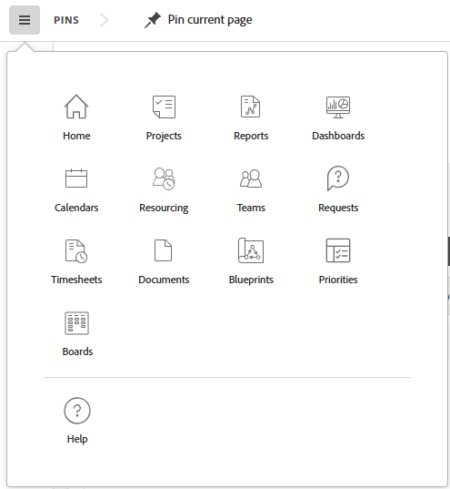
Task: Select the Dashboards text label
Action: point(338,136)
